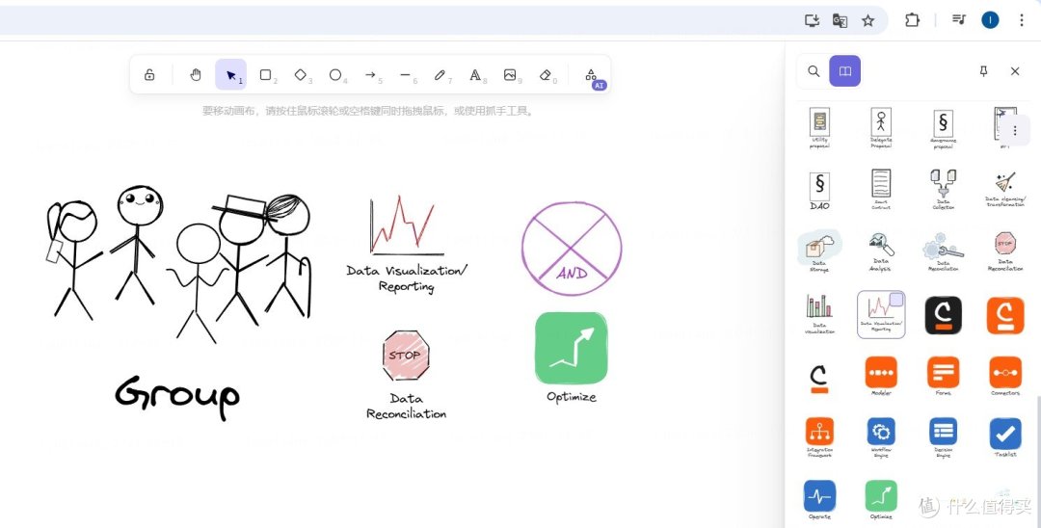
Task: Select the handwritten Group text on canvas
Action: [x=177, y=397]
